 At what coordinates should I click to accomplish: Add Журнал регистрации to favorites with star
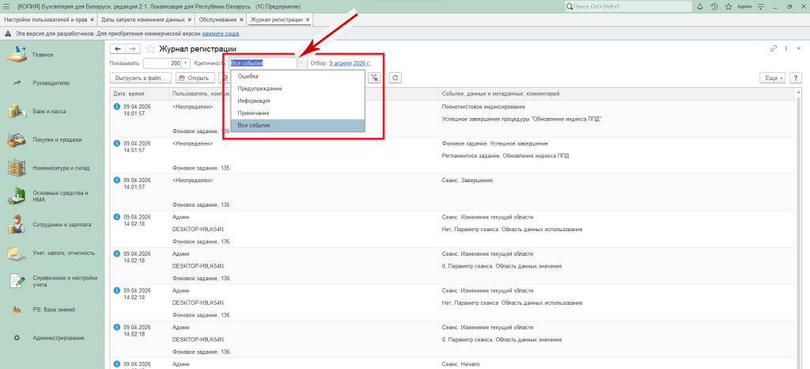(x=150, y=48)
